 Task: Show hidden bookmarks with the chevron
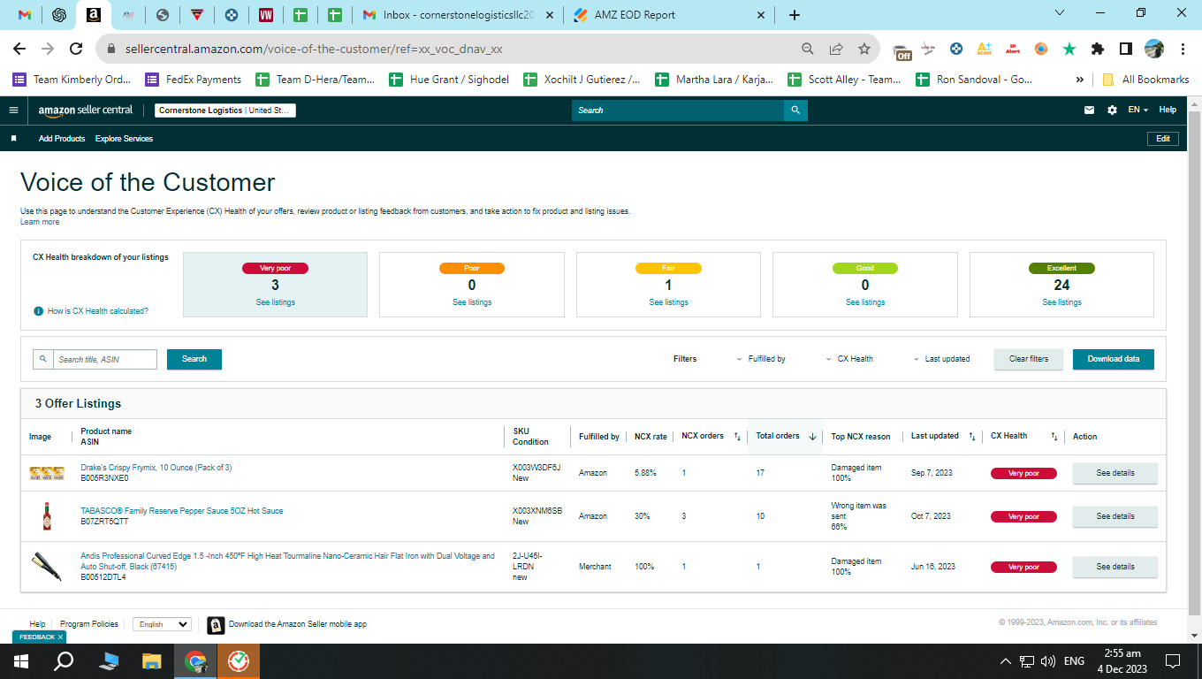tap(1079, 80)
